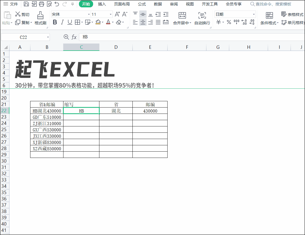The height and width of the screenshot is (235, 305).
Task: Click the font color A icon
Action: point(108,22)
